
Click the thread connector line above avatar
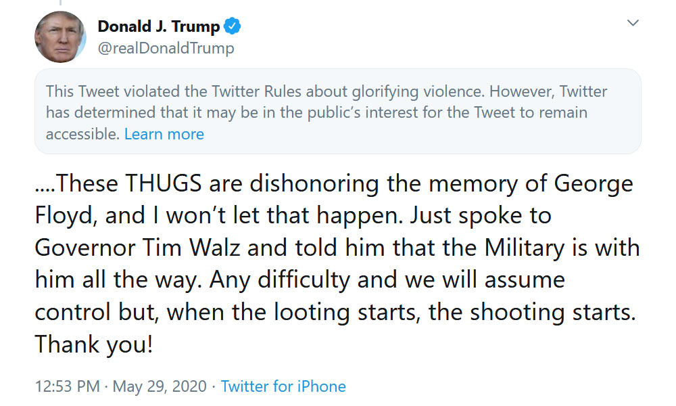(x=60, y=3)
